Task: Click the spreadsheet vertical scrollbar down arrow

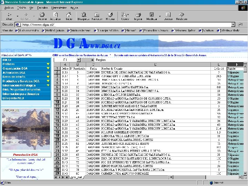Action: (245, 174)
